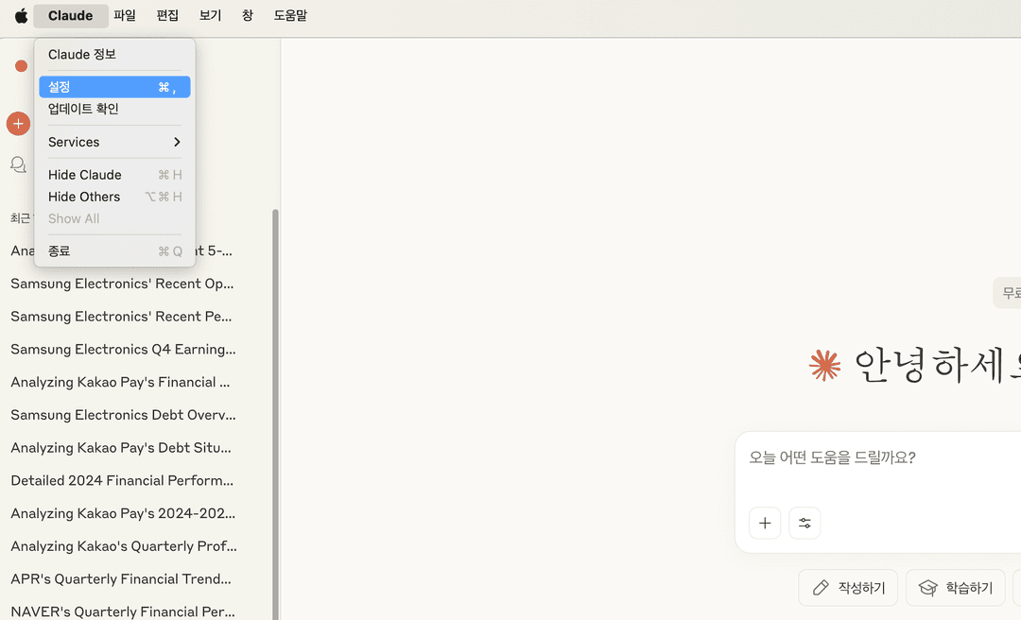Open the tools settings sliders icon
Viewport: 1021px width, 620px height.
pyautogui.click(x=805, y=523)
